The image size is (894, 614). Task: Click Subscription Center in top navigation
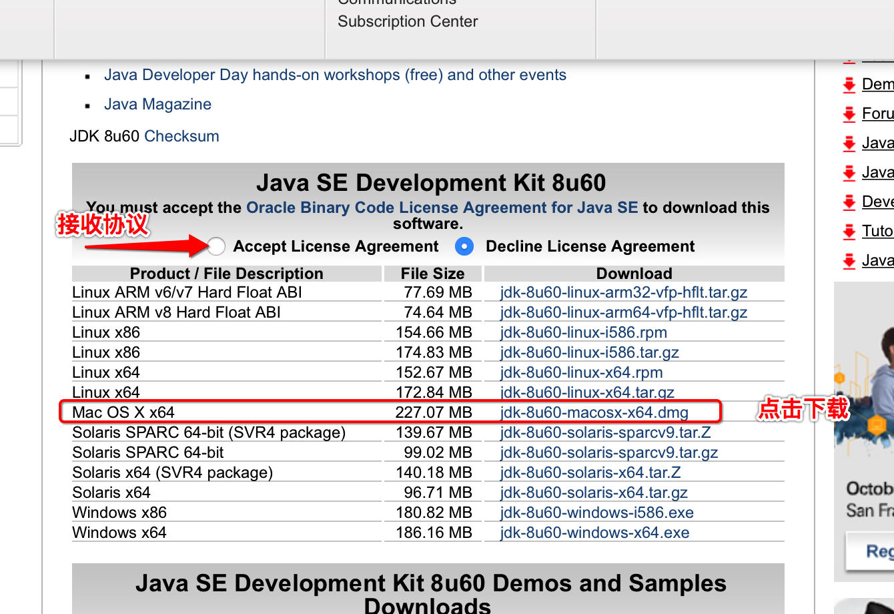pos(408,21)
